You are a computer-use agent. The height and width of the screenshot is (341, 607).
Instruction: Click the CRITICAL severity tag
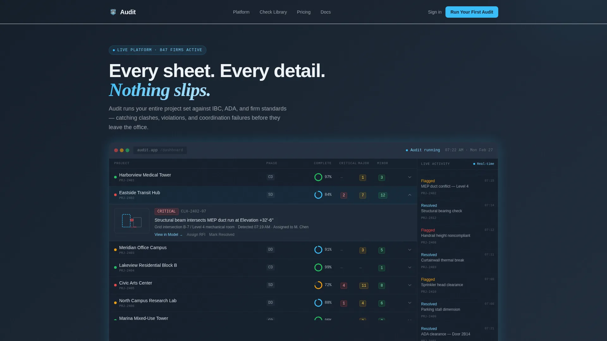coord(166,212)
